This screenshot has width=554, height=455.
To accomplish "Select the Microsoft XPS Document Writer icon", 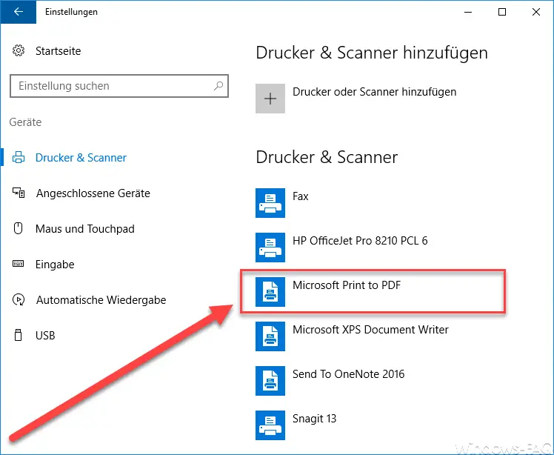I will (270, 336).
